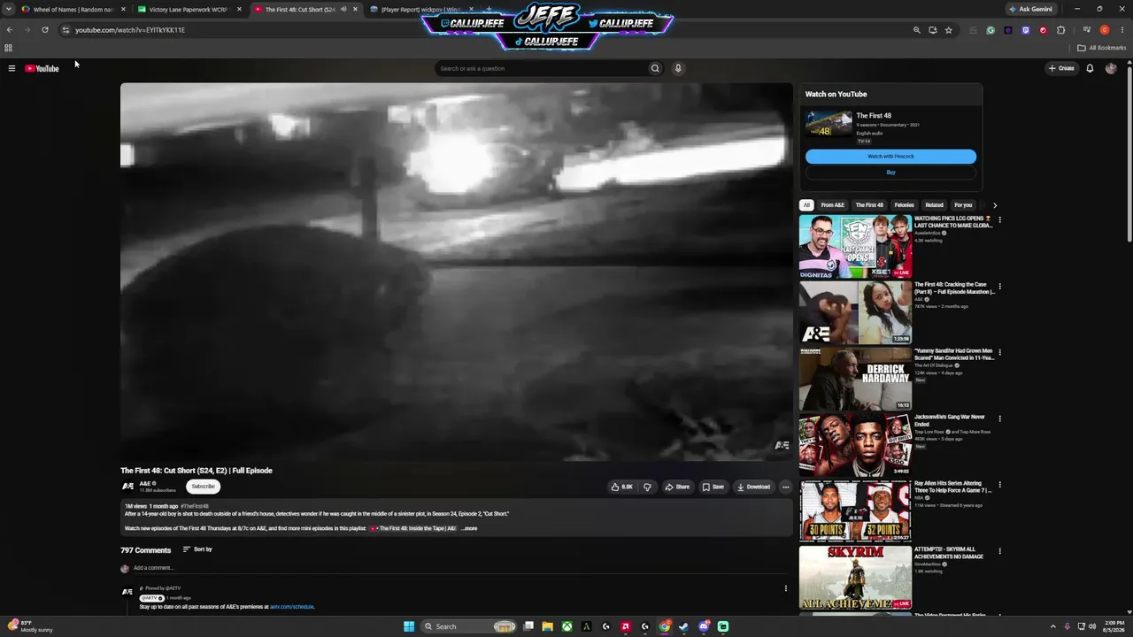Select the Felonies filter chip
The height and width of the screenshot is (637, 1133).
904,205
